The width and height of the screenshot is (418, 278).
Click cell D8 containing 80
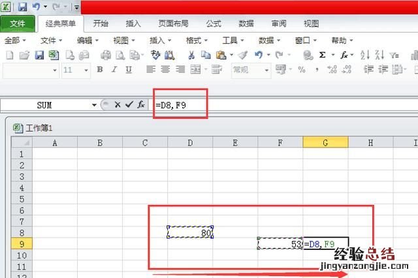189,232
